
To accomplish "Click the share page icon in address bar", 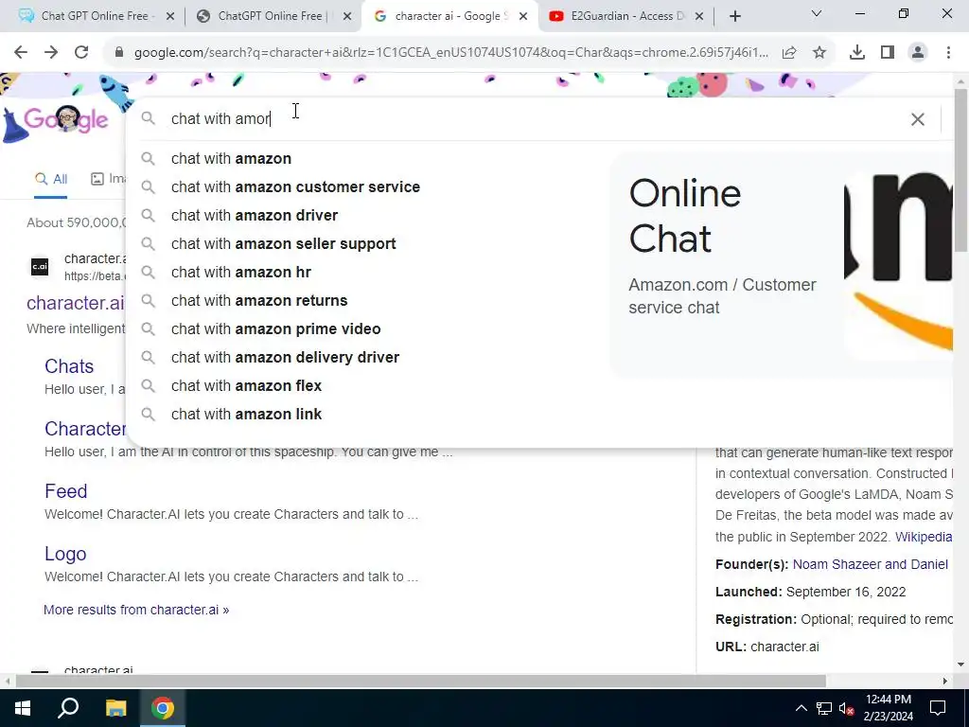I will coord(789,53).
